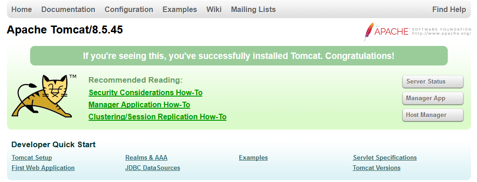Open the Servlet Specifications link
The width and height of the screenshot is (477, 182).
pos(385,158)
